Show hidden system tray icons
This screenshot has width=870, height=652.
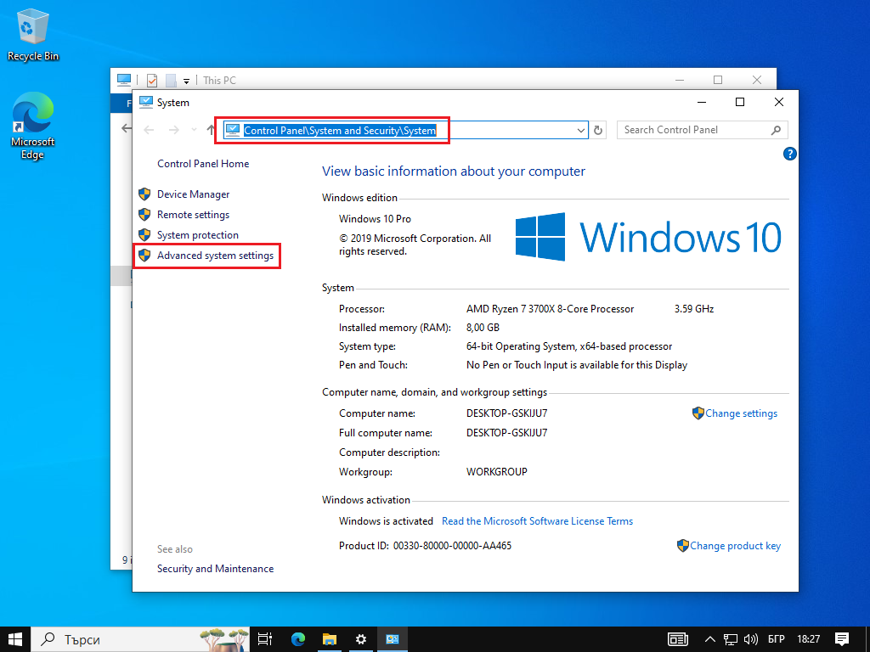click(710, 639)
